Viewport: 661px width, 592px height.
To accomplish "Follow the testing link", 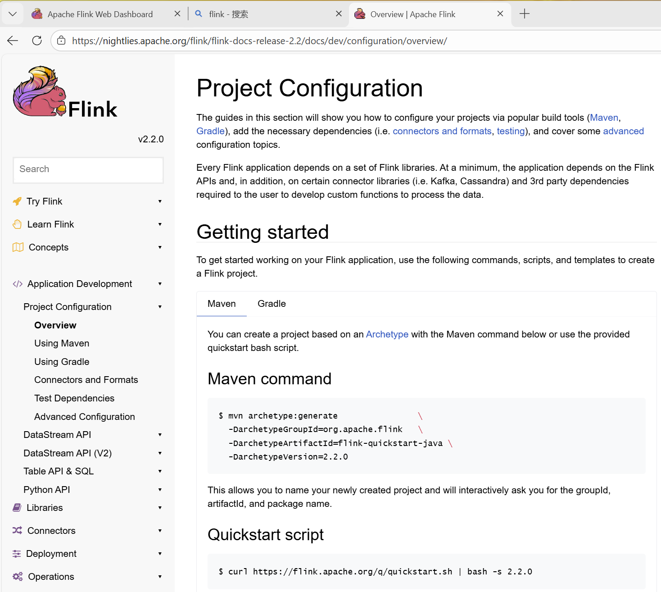I will (x=511, y=131).
